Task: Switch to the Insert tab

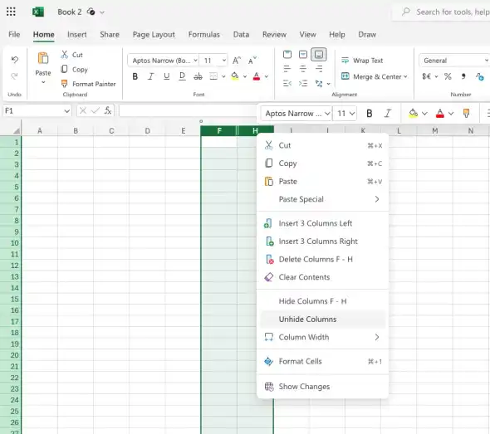Action: (77, 34)
